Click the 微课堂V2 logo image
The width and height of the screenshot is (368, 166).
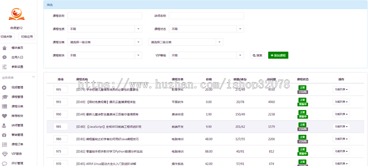[17, 14]
